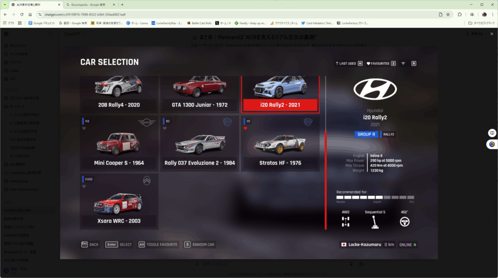The image size is (498, 278).
Task: Favourite the Mini Cooper S heart
Action: (x=84, y=129)
